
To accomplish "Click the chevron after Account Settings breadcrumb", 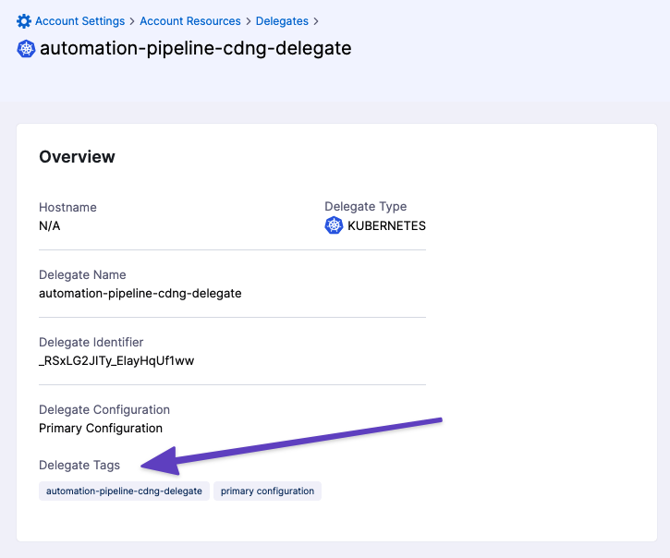I will tap(132, 21).
